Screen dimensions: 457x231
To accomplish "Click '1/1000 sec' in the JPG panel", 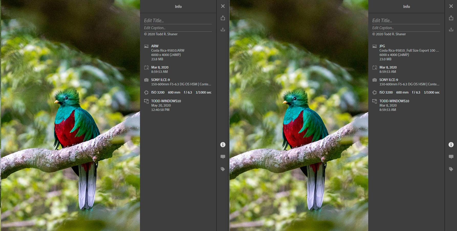I will pos(432,92).
